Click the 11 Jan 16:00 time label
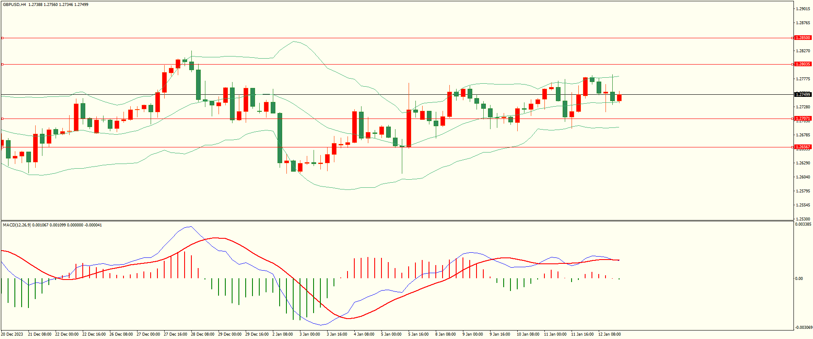Screen dimensions: 813x339 tap(582, 334)
